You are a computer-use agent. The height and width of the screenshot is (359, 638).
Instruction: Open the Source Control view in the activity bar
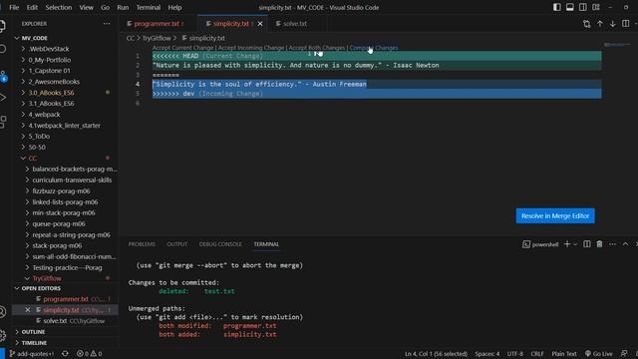pos(3,76)
